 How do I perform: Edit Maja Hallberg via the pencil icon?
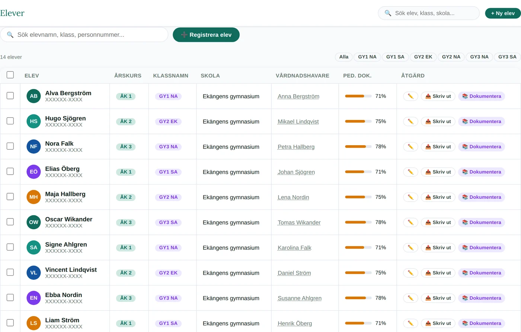click(410, 197)
